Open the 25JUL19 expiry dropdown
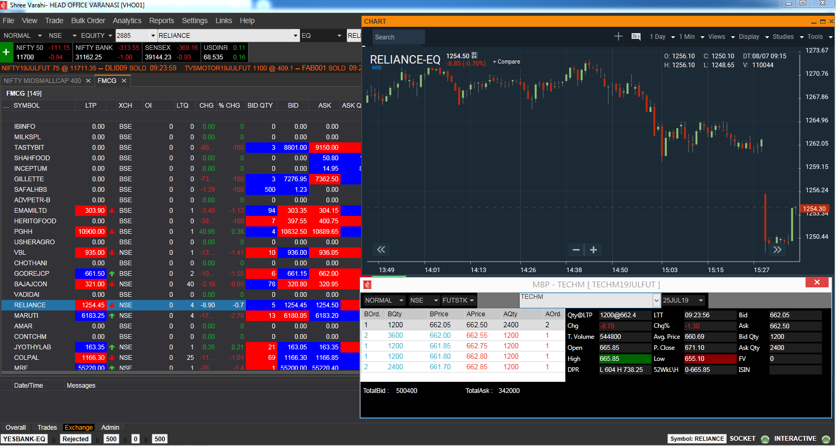 [x=684, y=300]
